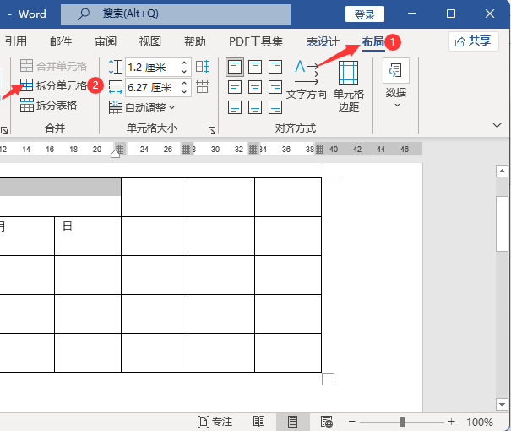Expand AutoFit (自动调整) dropdown
The width and height of the screenshot is (511, 431).
coord(142,107)
